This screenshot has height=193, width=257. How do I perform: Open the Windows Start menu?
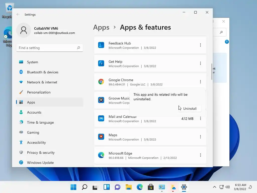73,187
